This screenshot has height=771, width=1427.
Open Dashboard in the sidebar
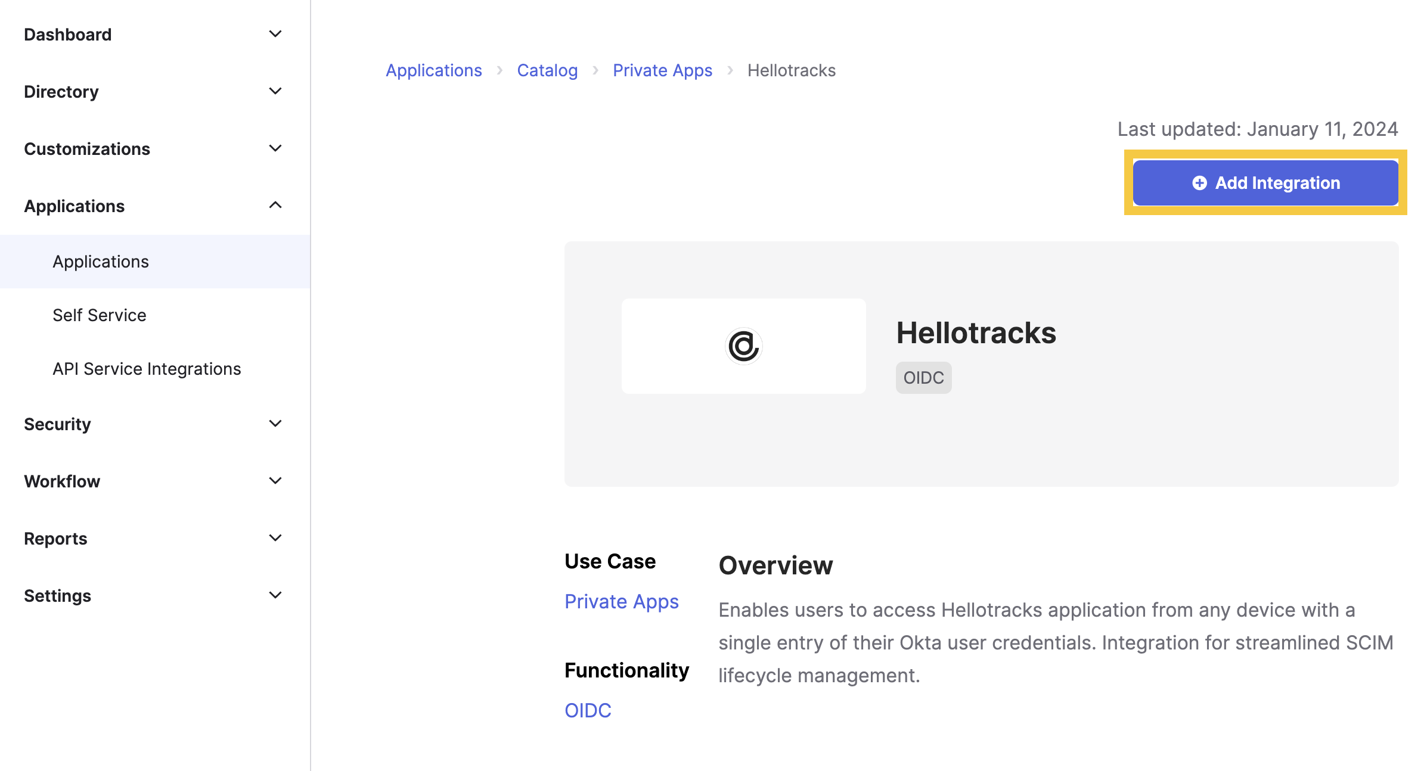tap(67, 35)
